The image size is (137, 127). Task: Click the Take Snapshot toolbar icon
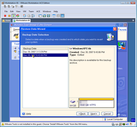tap(24, 16)
